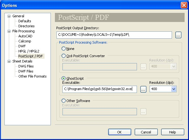This screenshot has width=189, height=140.
Task: Collapse the General tree node
Action: coord(9,16)
